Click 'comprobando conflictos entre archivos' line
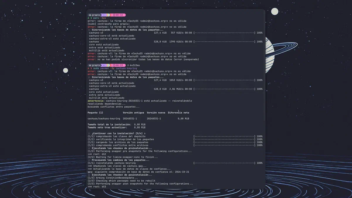Image resolution: width=352 pixels, height=198 pixels. pos(118,145)
